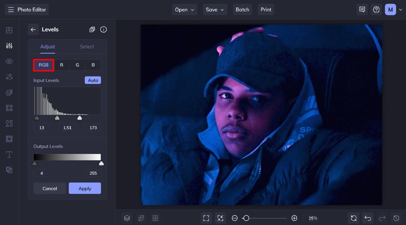The height and width of the screenshot is (225, 406).
Task: Click the Auto input levels button
Action: pyautogui.click(x=93, y=80)
